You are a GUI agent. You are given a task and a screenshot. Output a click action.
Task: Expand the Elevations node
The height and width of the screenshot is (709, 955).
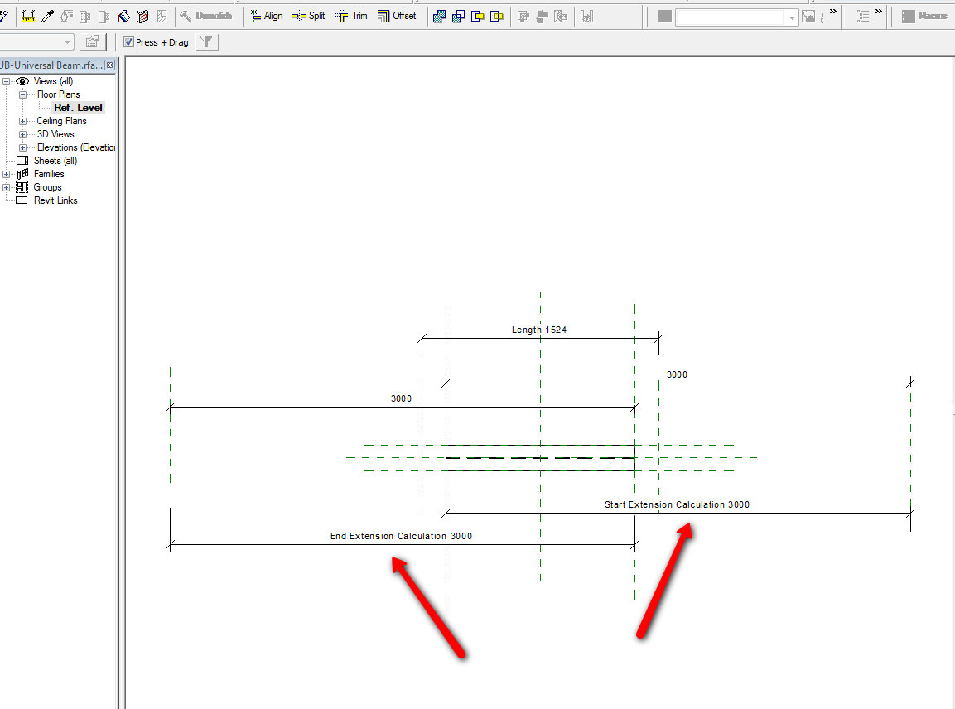pos(22,147)
